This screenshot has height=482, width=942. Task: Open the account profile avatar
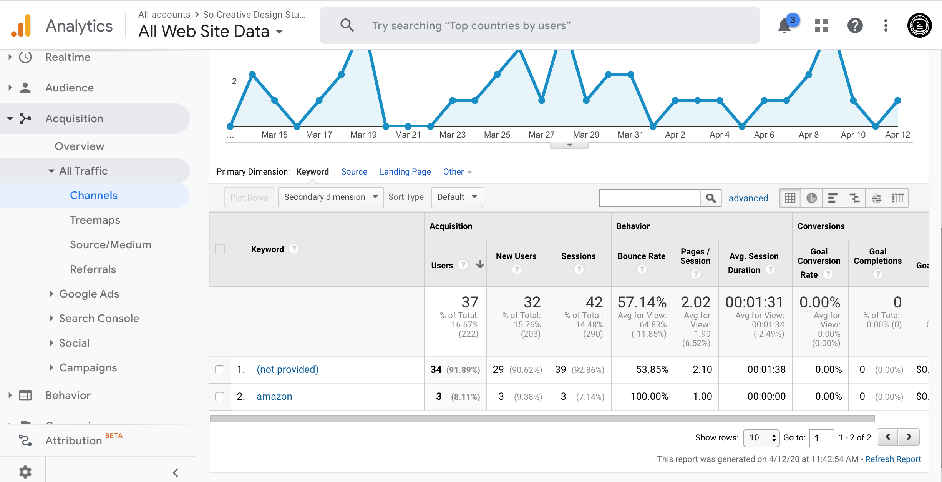(x=919, y=26)
